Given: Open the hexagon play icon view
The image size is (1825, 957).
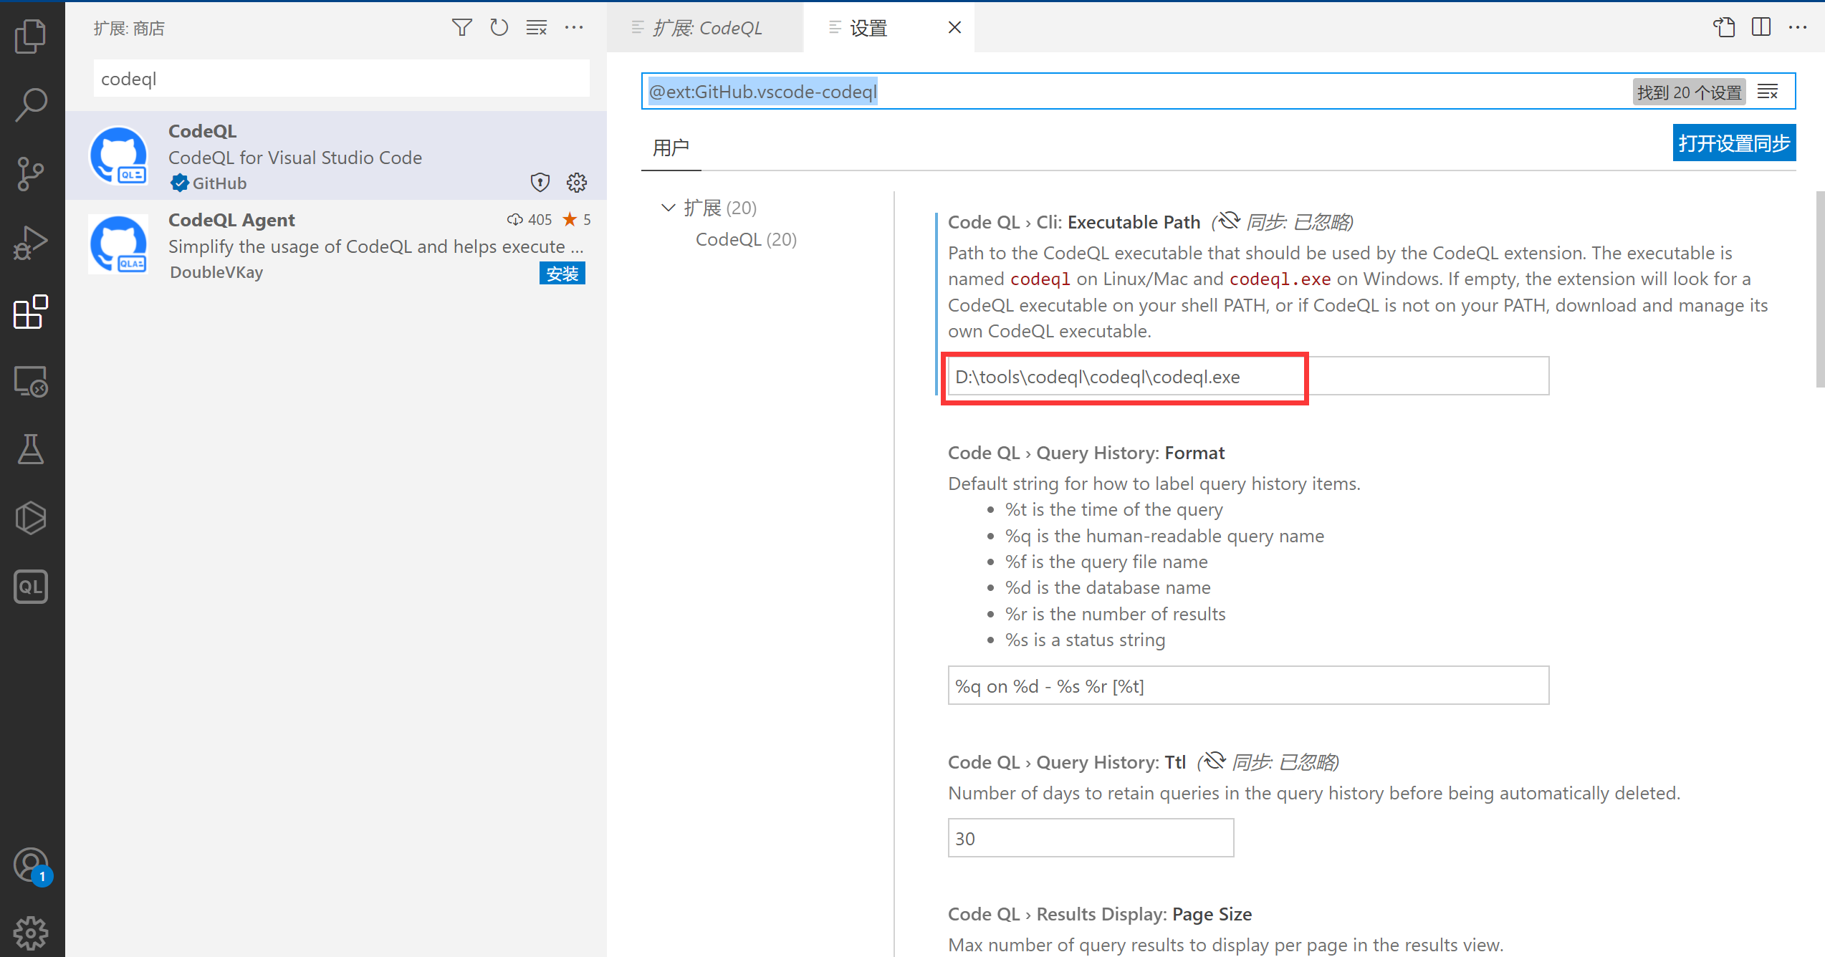Looking at the screenshot, I should pyautogui.click(x=31, y=518).
